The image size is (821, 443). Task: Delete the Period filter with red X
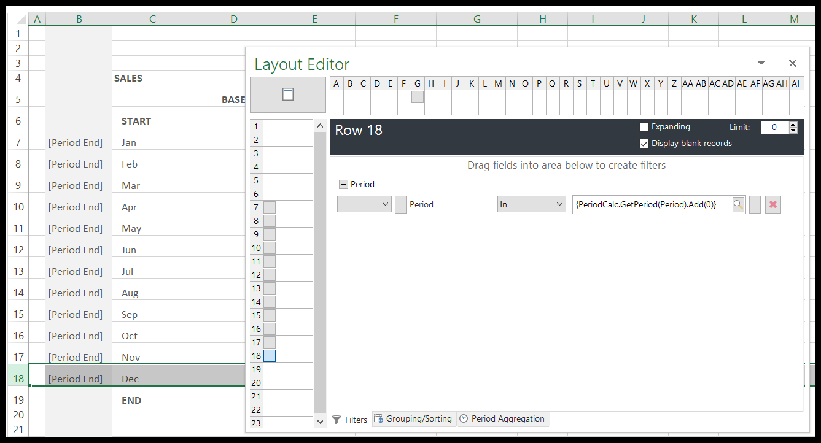pyautogui.click(x=773, y=204)
